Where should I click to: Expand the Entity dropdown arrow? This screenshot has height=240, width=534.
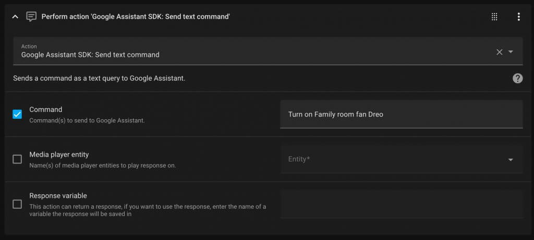[511, 159]
